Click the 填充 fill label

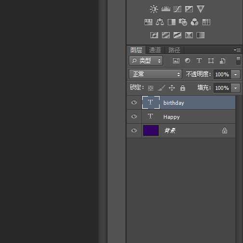coord(204,88)
